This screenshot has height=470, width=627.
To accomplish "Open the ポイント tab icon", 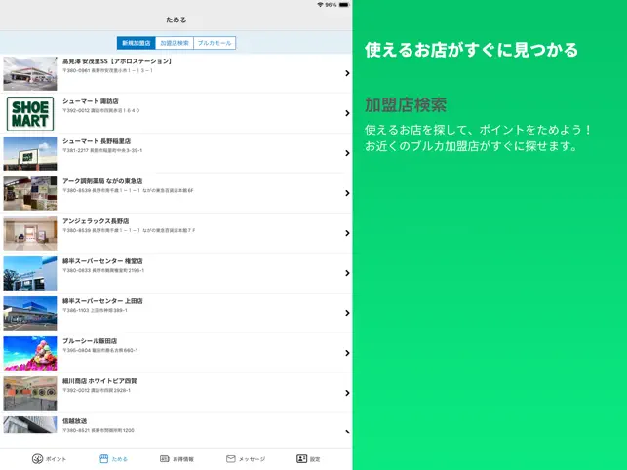I will (x=37, y=459).
